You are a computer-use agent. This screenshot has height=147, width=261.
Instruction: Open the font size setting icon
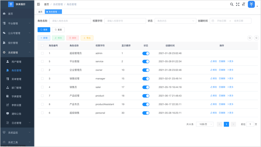point(243,4)
